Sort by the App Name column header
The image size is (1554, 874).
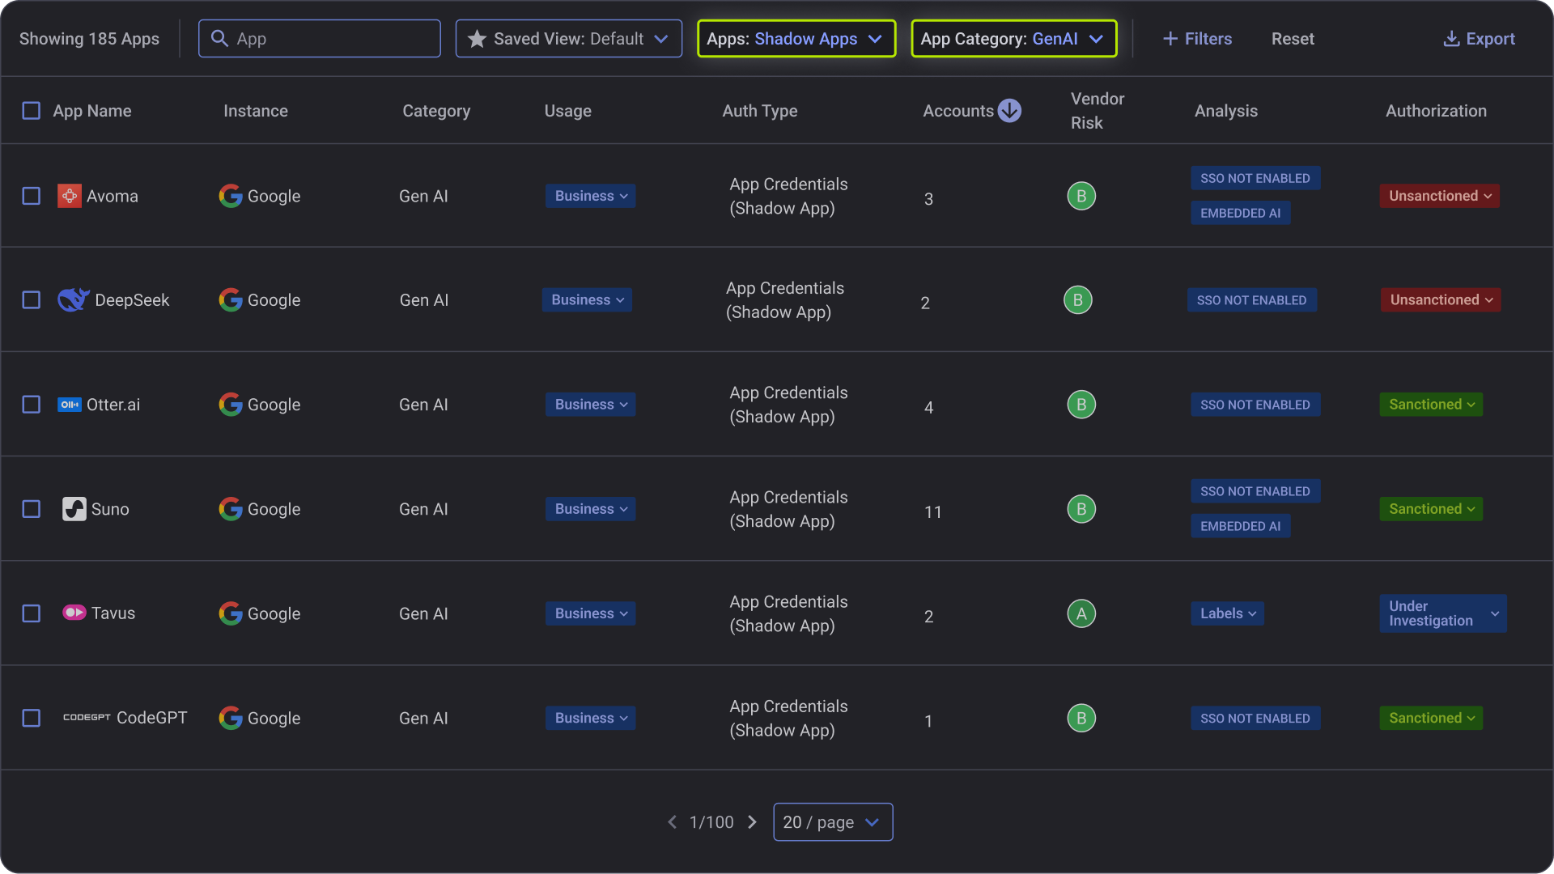pyautogui.click(x=92, y=111)
